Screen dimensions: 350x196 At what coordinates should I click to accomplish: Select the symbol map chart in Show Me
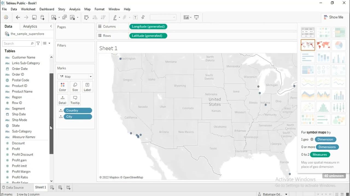(308, 45)
